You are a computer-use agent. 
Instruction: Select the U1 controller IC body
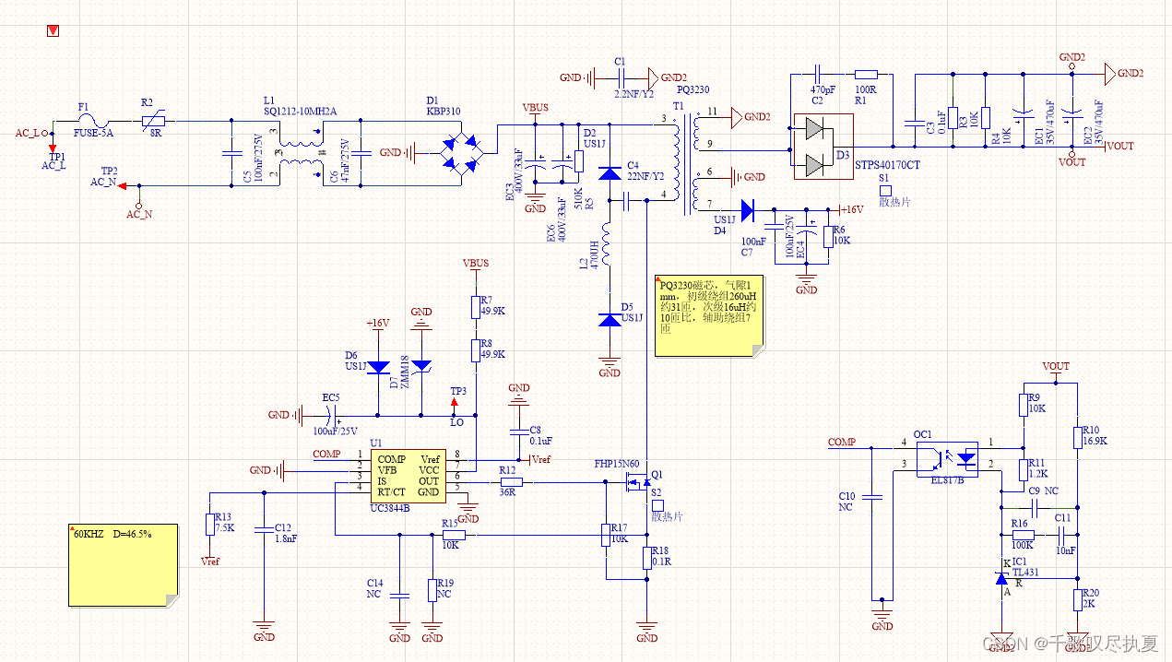[408, 477]
